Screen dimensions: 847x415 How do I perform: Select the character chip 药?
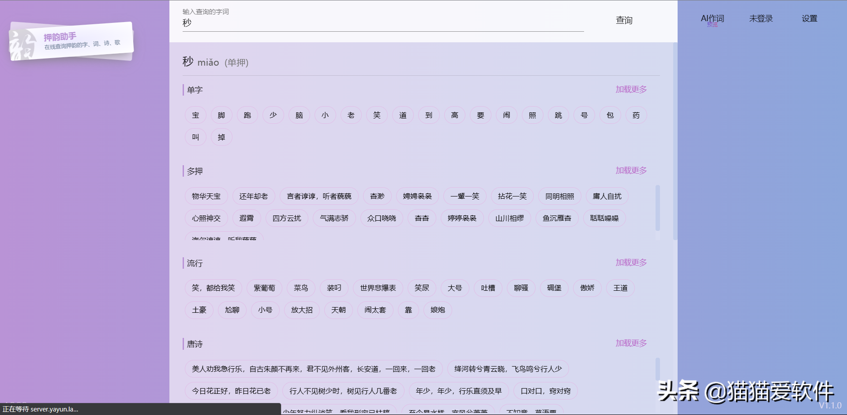(636, 115)
